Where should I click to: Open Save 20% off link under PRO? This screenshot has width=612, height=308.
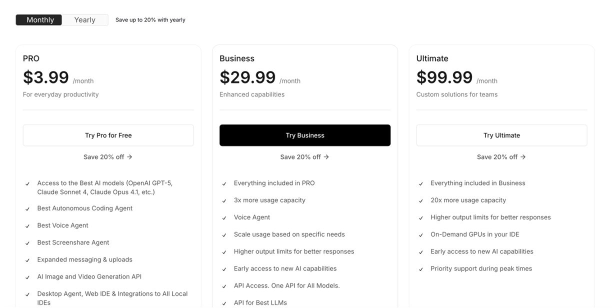pyautogui.click(x=108, y=157)
